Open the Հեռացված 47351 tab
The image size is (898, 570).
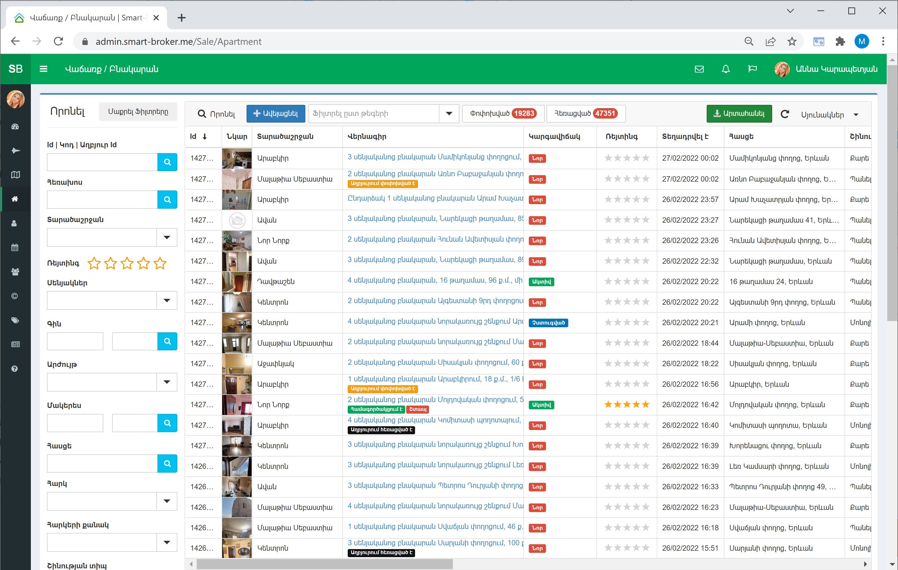(x=586, y=113)
